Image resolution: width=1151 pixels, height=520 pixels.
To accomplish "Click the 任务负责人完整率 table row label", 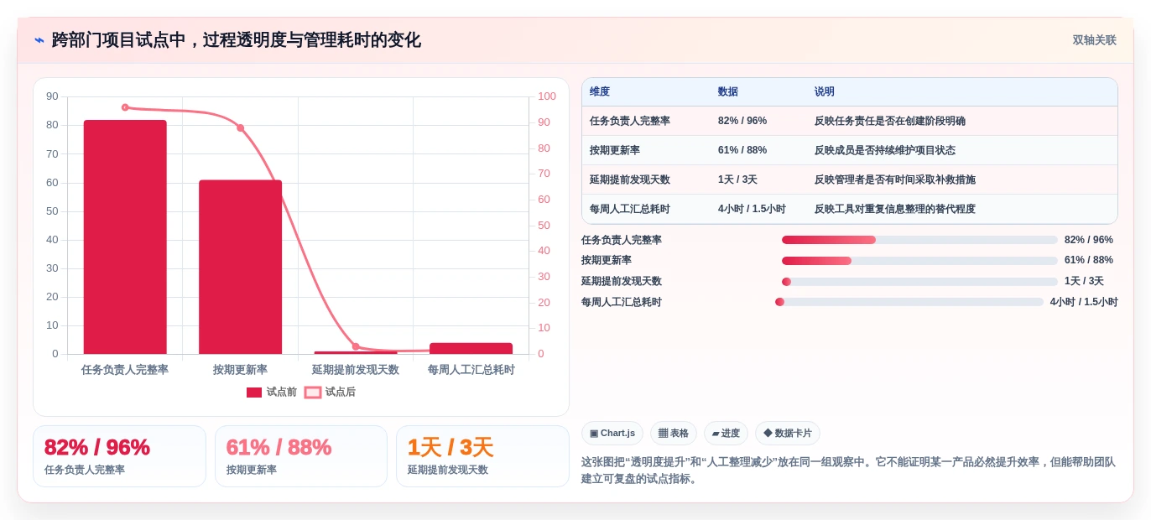I will [630, 121].
